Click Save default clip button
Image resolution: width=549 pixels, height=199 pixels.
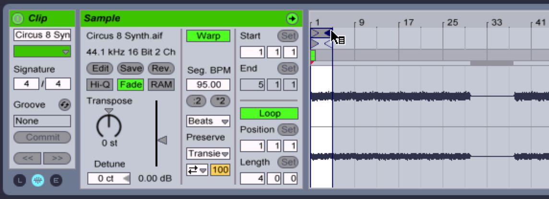coord(131,68)
